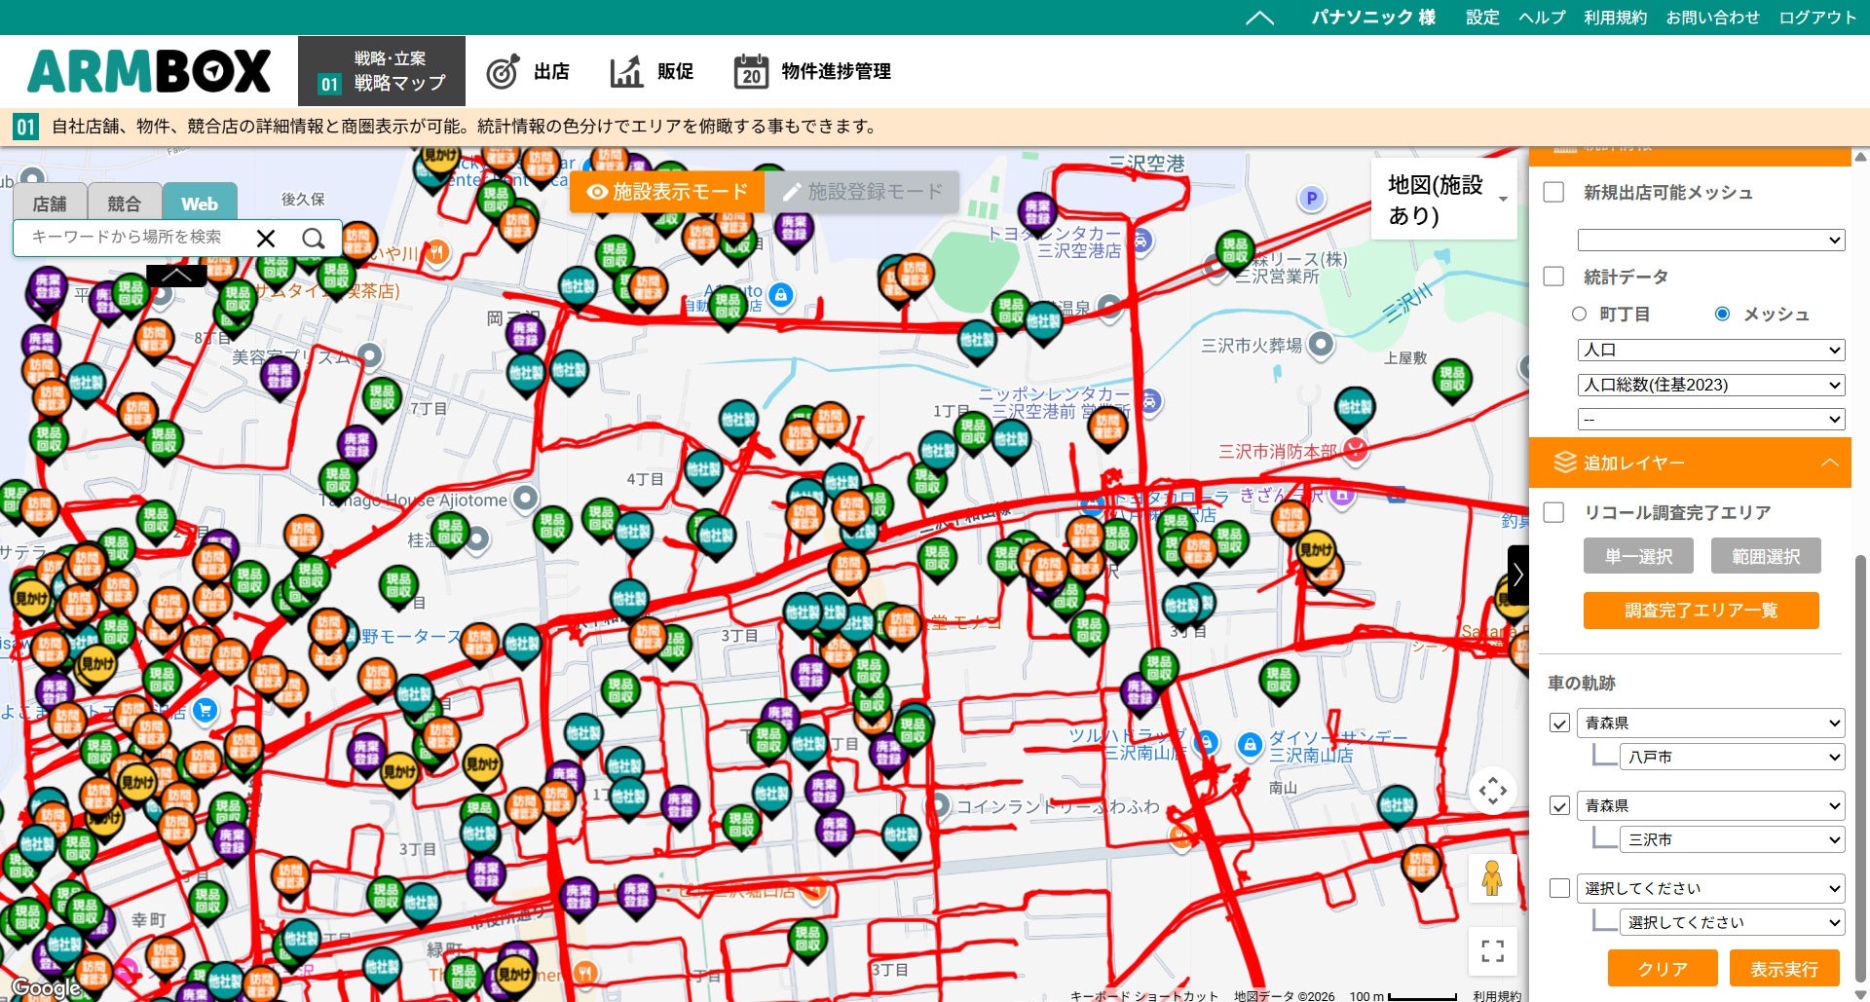Clear the keyword search with the X icon

coord(266,238)
